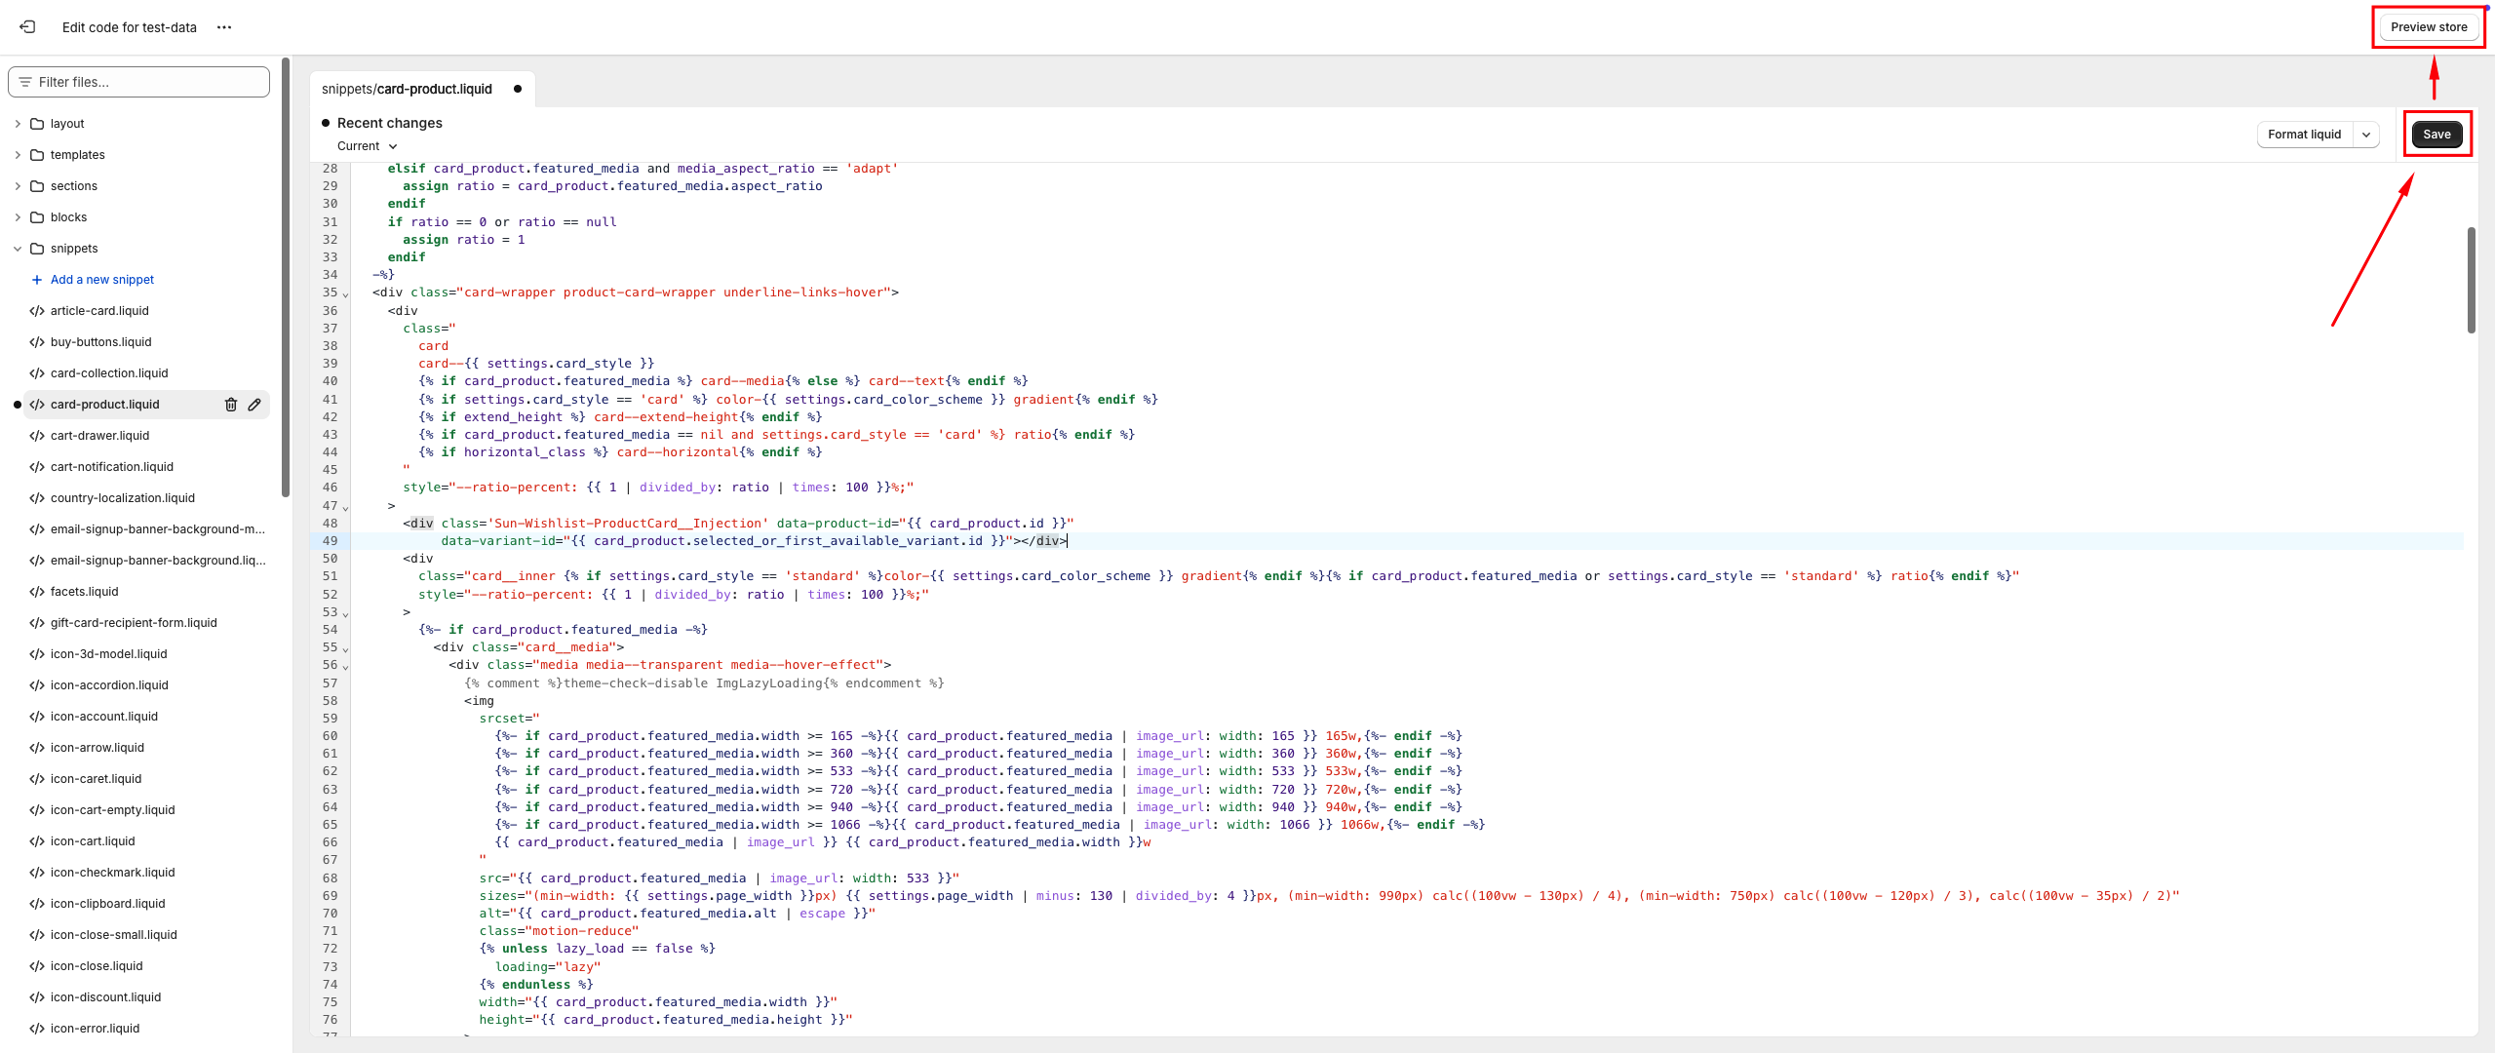Click the layout folder icon
Image resolution: width=2495 pixels, height=1053 pixels.
click(37, 124)
